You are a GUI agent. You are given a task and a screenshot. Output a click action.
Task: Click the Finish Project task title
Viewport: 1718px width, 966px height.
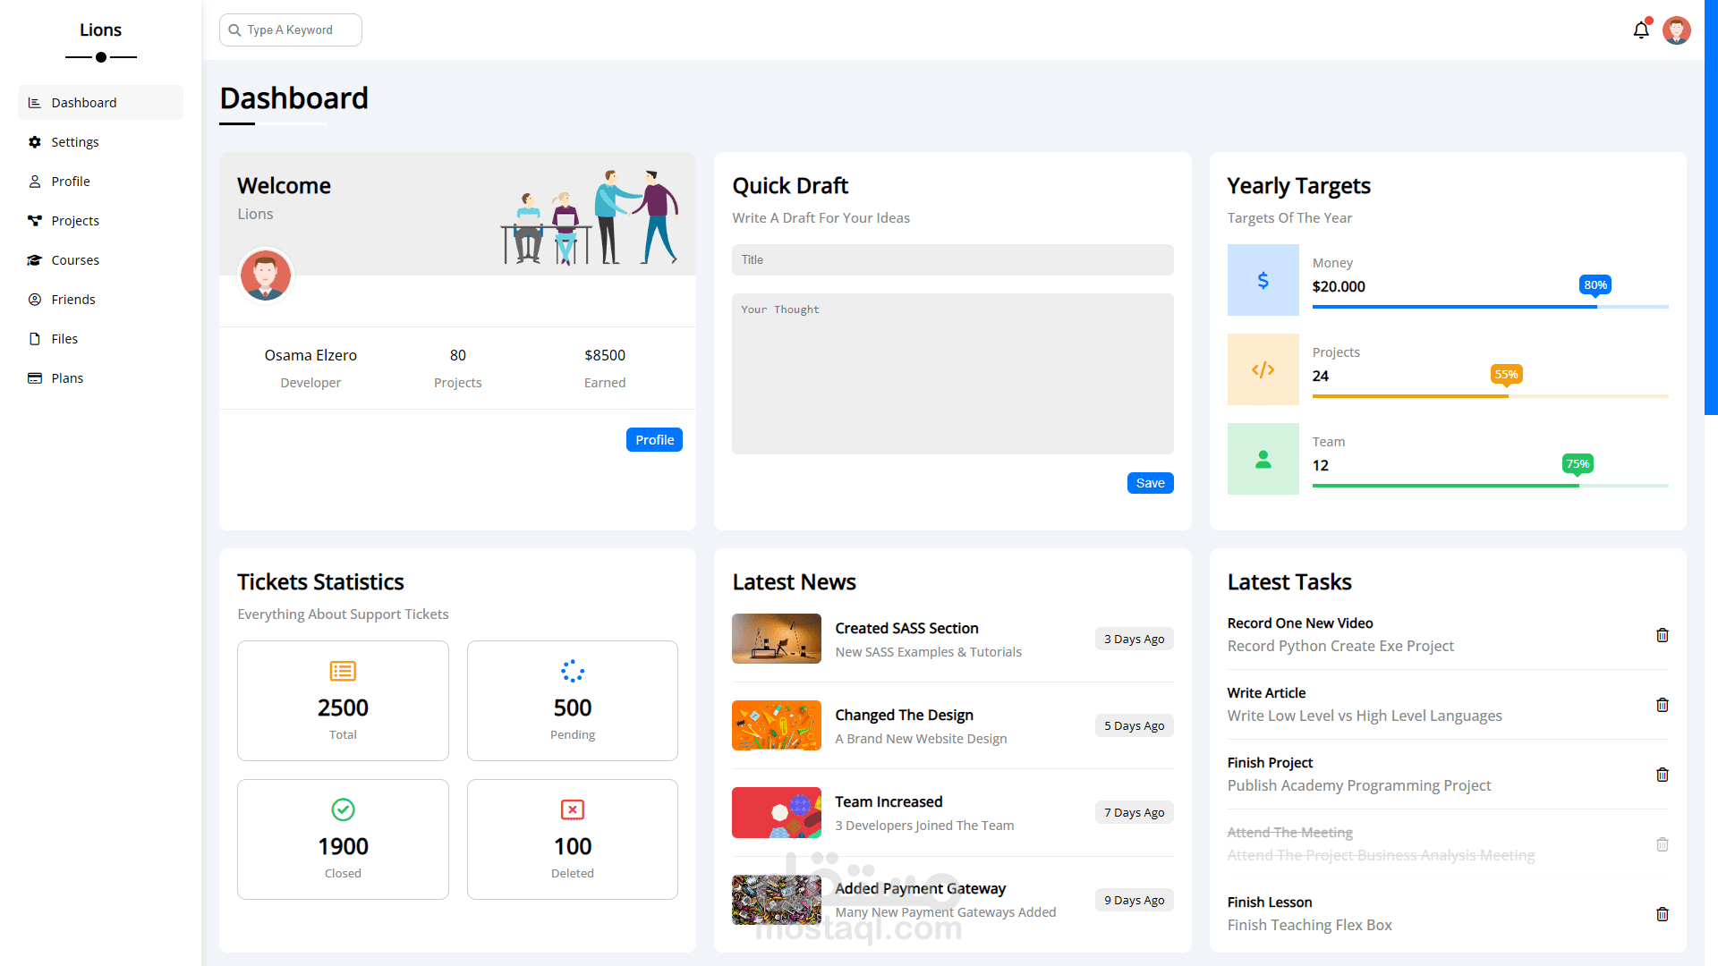click(1270, 763)
